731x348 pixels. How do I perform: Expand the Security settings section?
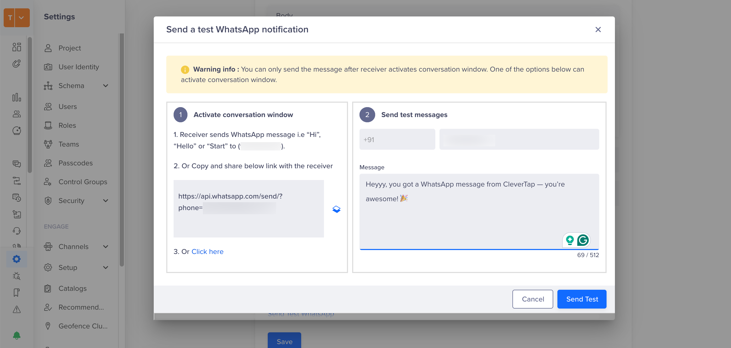point(106,201)
